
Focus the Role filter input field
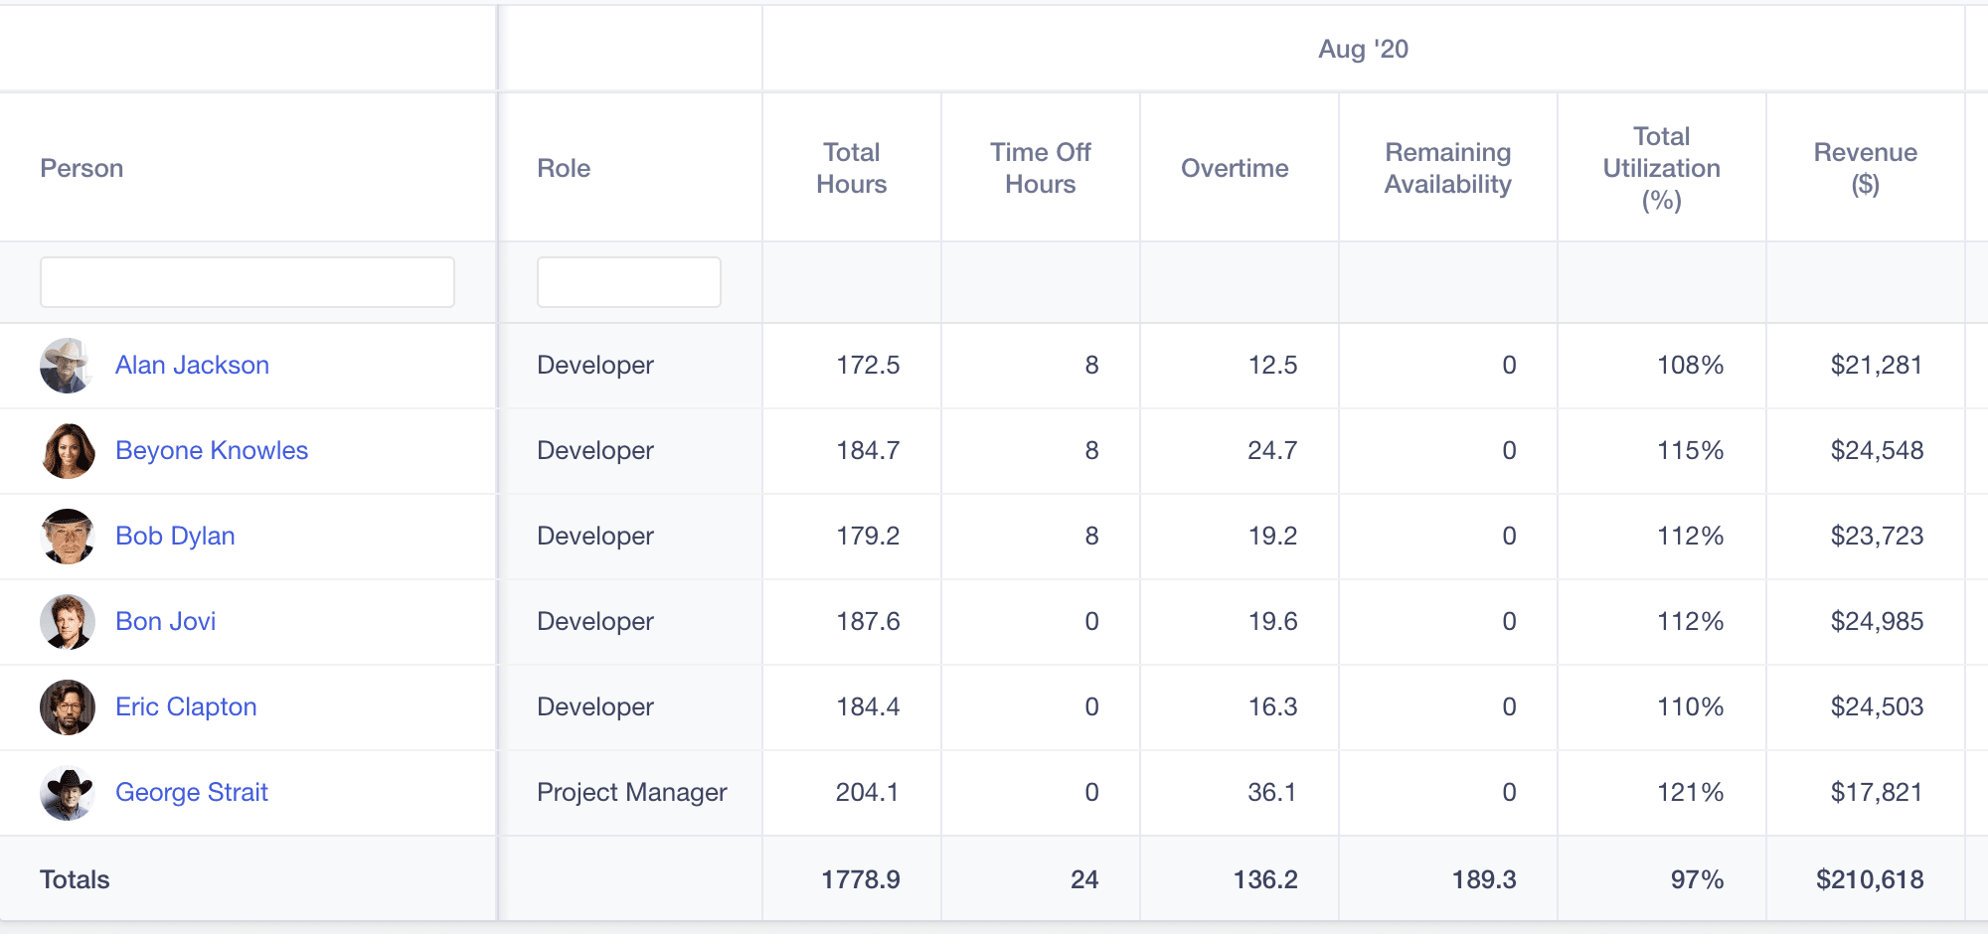[628, 282]
